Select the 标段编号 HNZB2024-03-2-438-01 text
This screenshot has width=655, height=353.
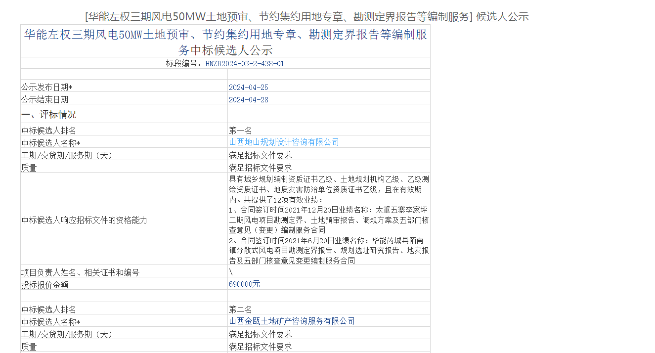click(x=225, y=64)
